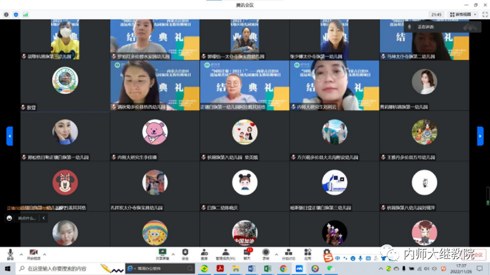Toggle the start video camera button
The width and height of the screenshot is (490, 275).
pyautogui.click(x=33, y=253)
